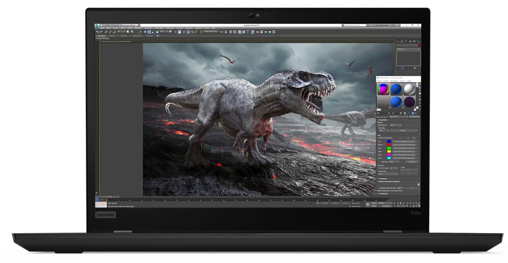Click the cyan map color swatch

pyautogui.click(x=389, y=158)
